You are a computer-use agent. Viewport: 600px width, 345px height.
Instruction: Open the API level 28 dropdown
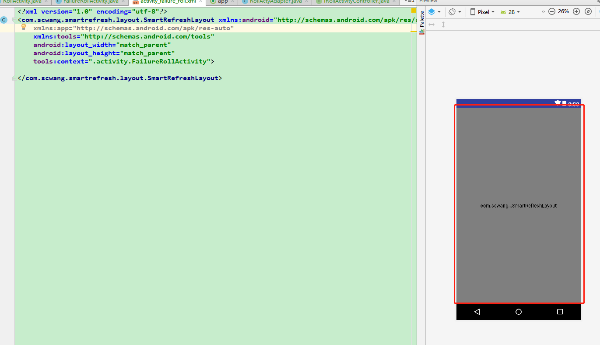point(515,12)
